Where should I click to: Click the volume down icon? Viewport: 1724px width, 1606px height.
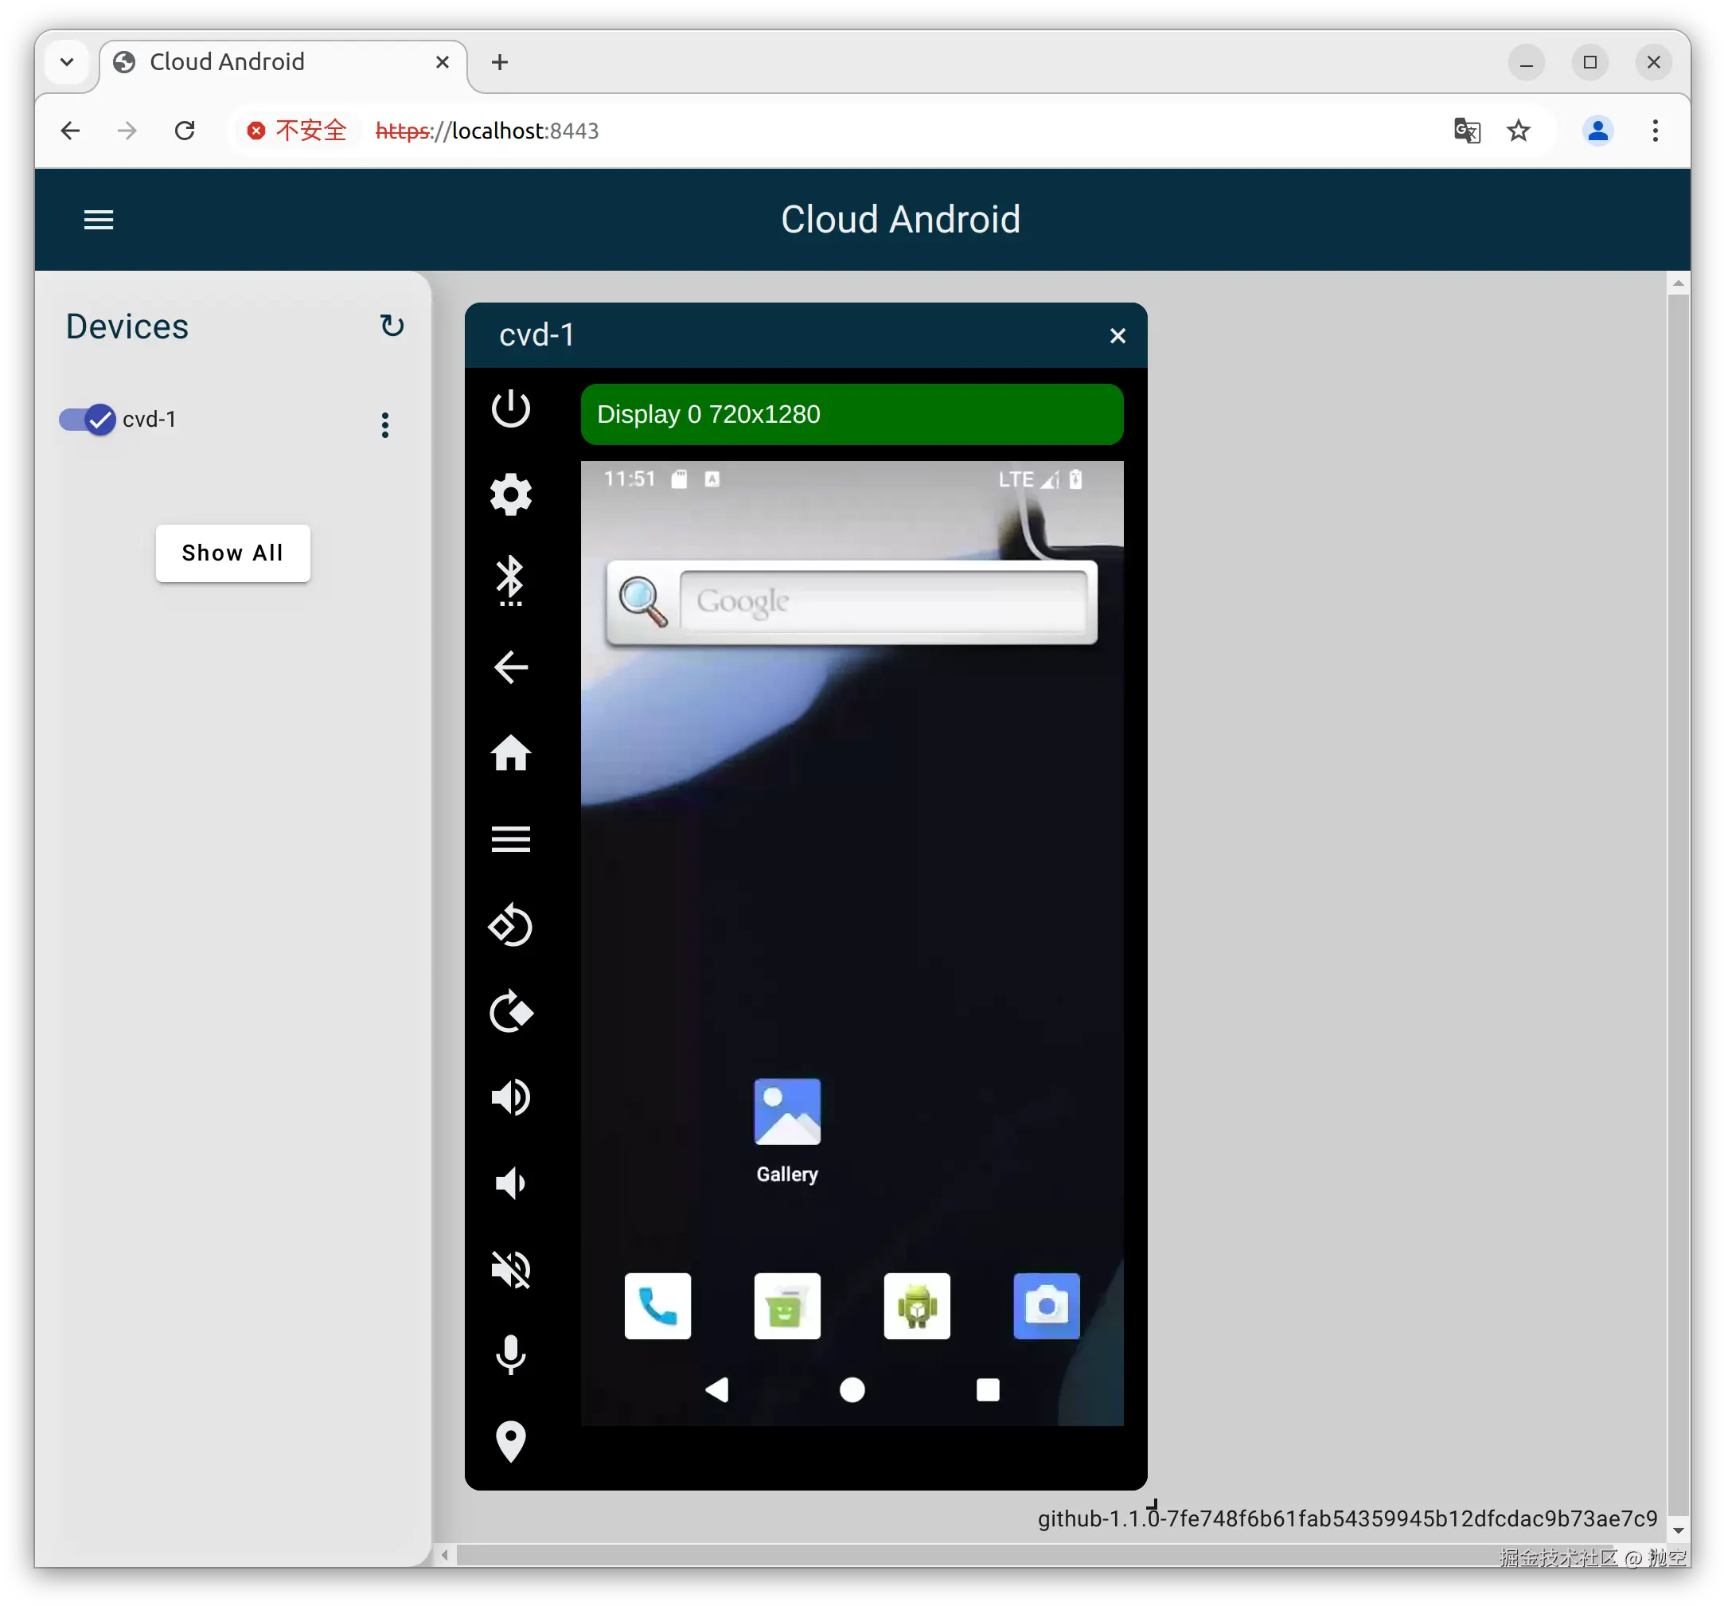511,1183
